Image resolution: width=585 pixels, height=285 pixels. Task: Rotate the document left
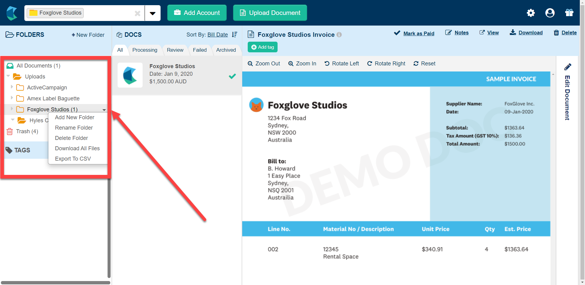[342, 64]
